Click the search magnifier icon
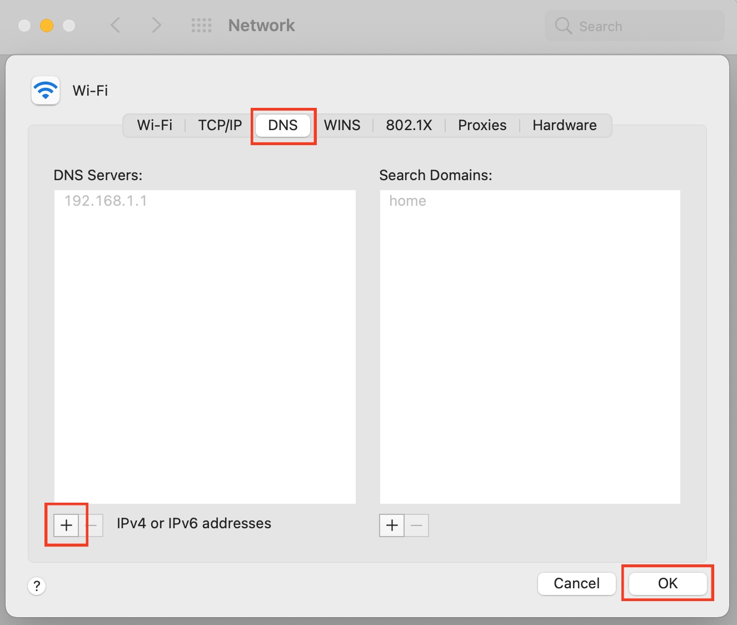The height and width of the screenshot is (625, 737). click(x=563, y=26)
